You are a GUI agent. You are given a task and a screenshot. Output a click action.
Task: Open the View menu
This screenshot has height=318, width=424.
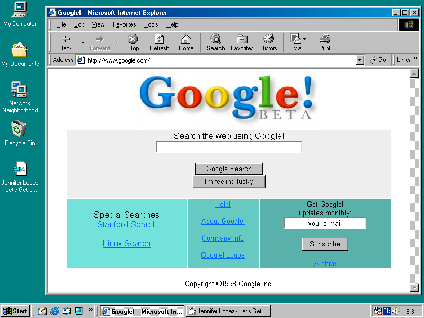coord(98,24)
